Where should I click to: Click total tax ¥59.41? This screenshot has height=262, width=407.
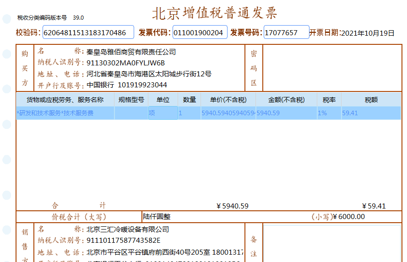pos(374,206)
